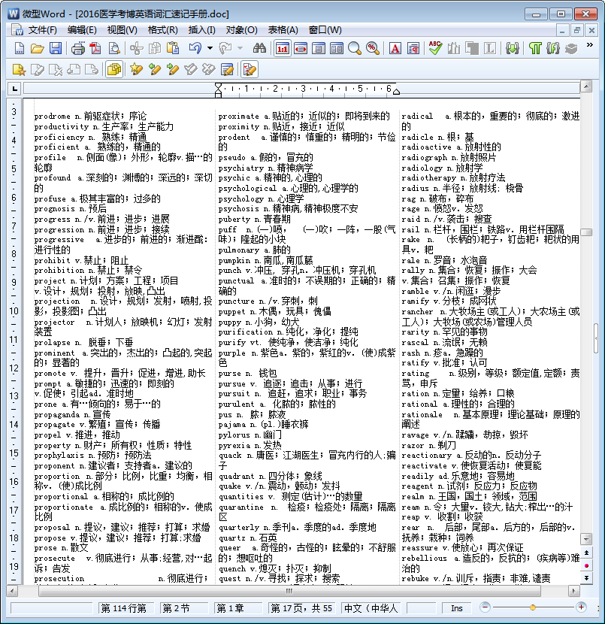Expand toolbar overflow chevron
This screenshot has height=624, width=605.
coord(589,45)
